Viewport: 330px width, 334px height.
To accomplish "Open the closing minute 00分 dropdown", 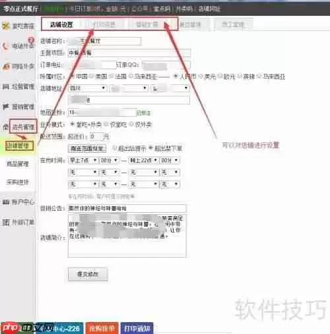I will coord(170,160).
